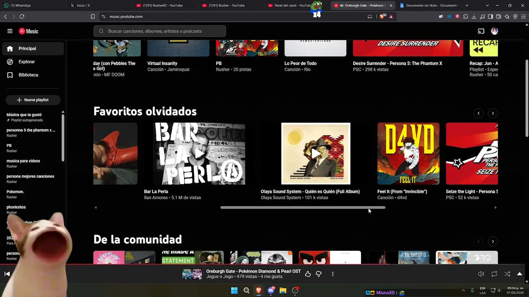View site information icon beside the URL
The height and width of the screenshot is (297, 529).
pos(103,16)
